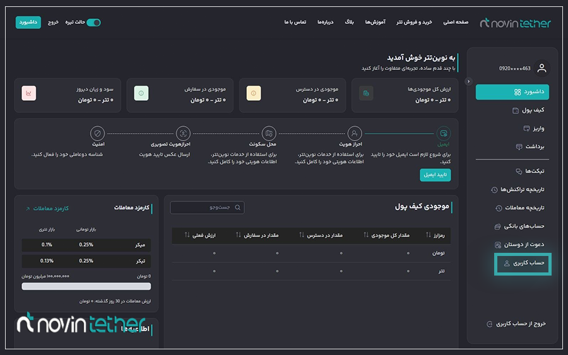Open تاریخچه تراکنش‌ها in sidebar
The height and width of the screenshot is (355, 568).
click(x=518, y=190)
